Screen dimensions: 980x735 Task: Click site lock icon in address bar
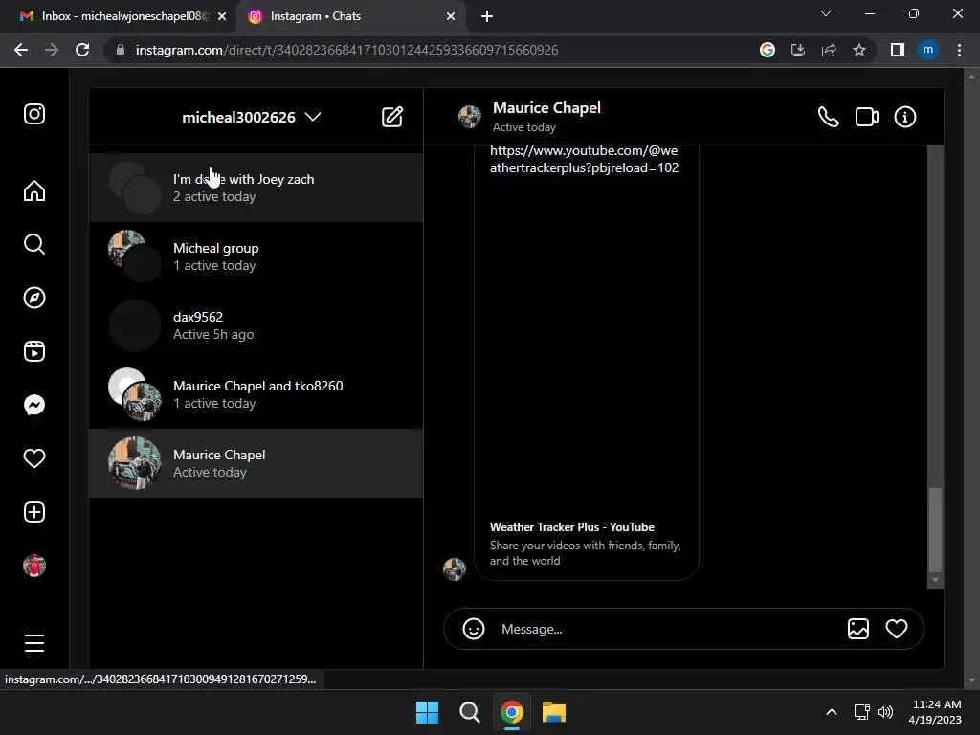tap(120, 50)
